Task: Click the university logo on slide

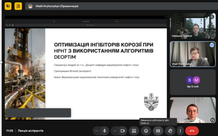Action: [x=151, y=102]
